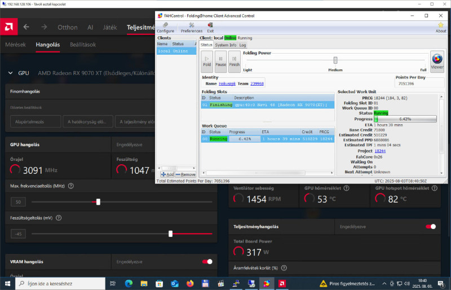Click help icon next to Feszültségeltolás
The width and height of the screenshot is (451, 290).
59,218
